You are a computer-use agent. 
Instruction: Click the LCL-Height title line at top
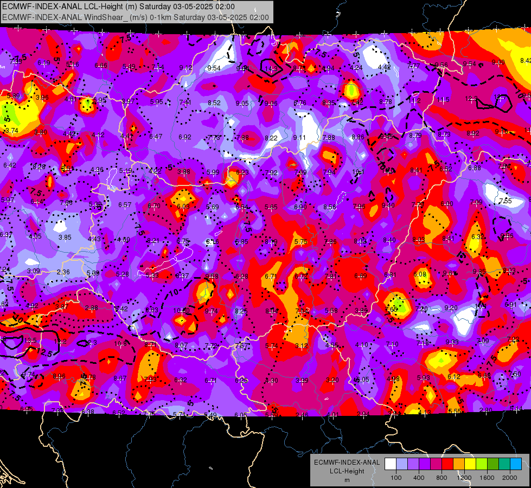point(118,7)
